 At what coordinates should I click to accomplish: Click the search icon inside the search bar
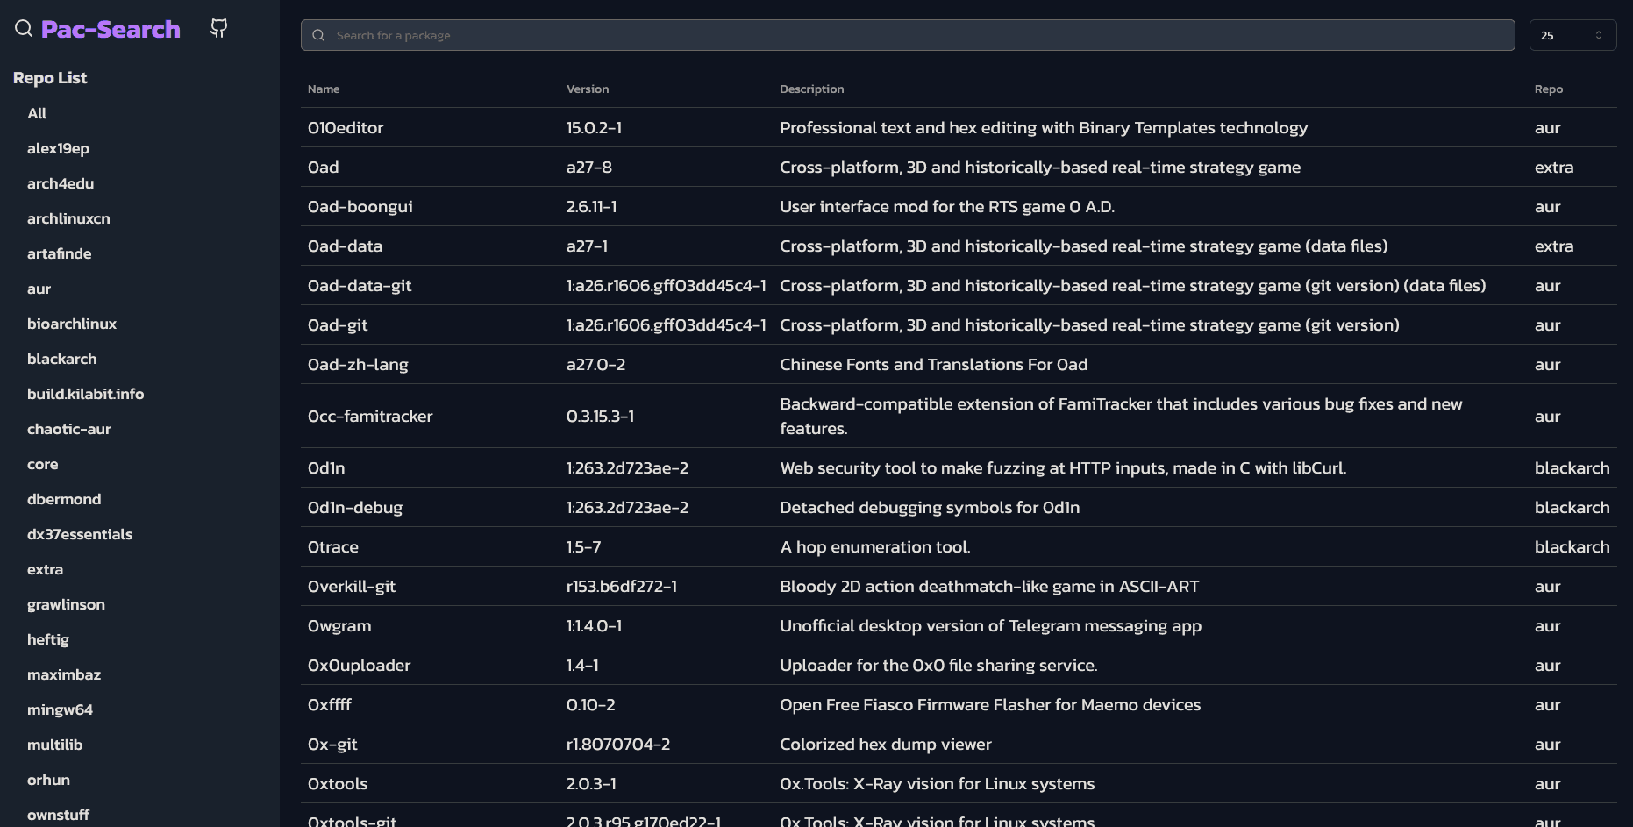point(318,35)
